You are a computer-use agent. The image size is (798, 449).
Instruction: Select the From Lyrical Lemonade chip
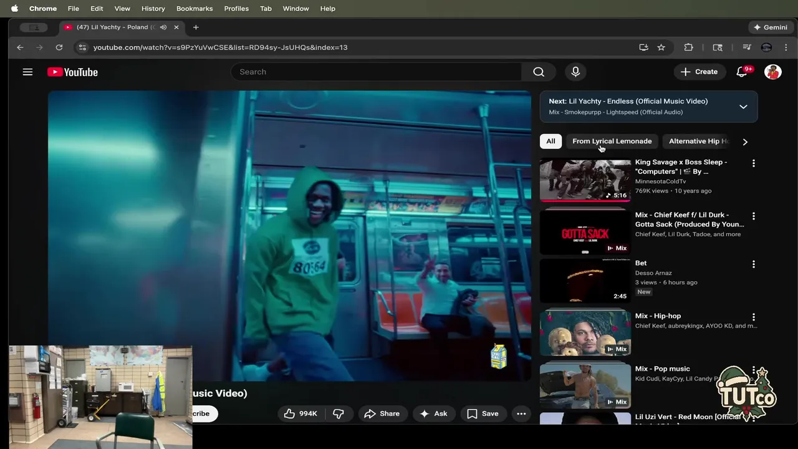[612, 141]
